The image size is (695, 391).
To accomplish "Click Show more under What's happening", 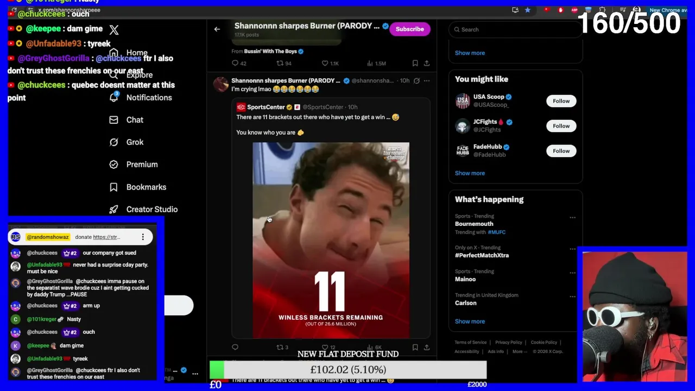I will click(x=470, y=321).
